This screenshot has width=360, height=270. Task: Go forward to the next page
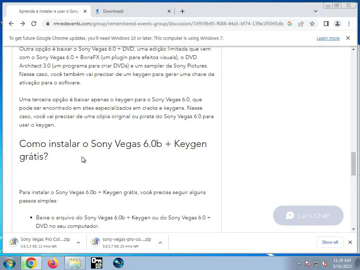[22, 24]
